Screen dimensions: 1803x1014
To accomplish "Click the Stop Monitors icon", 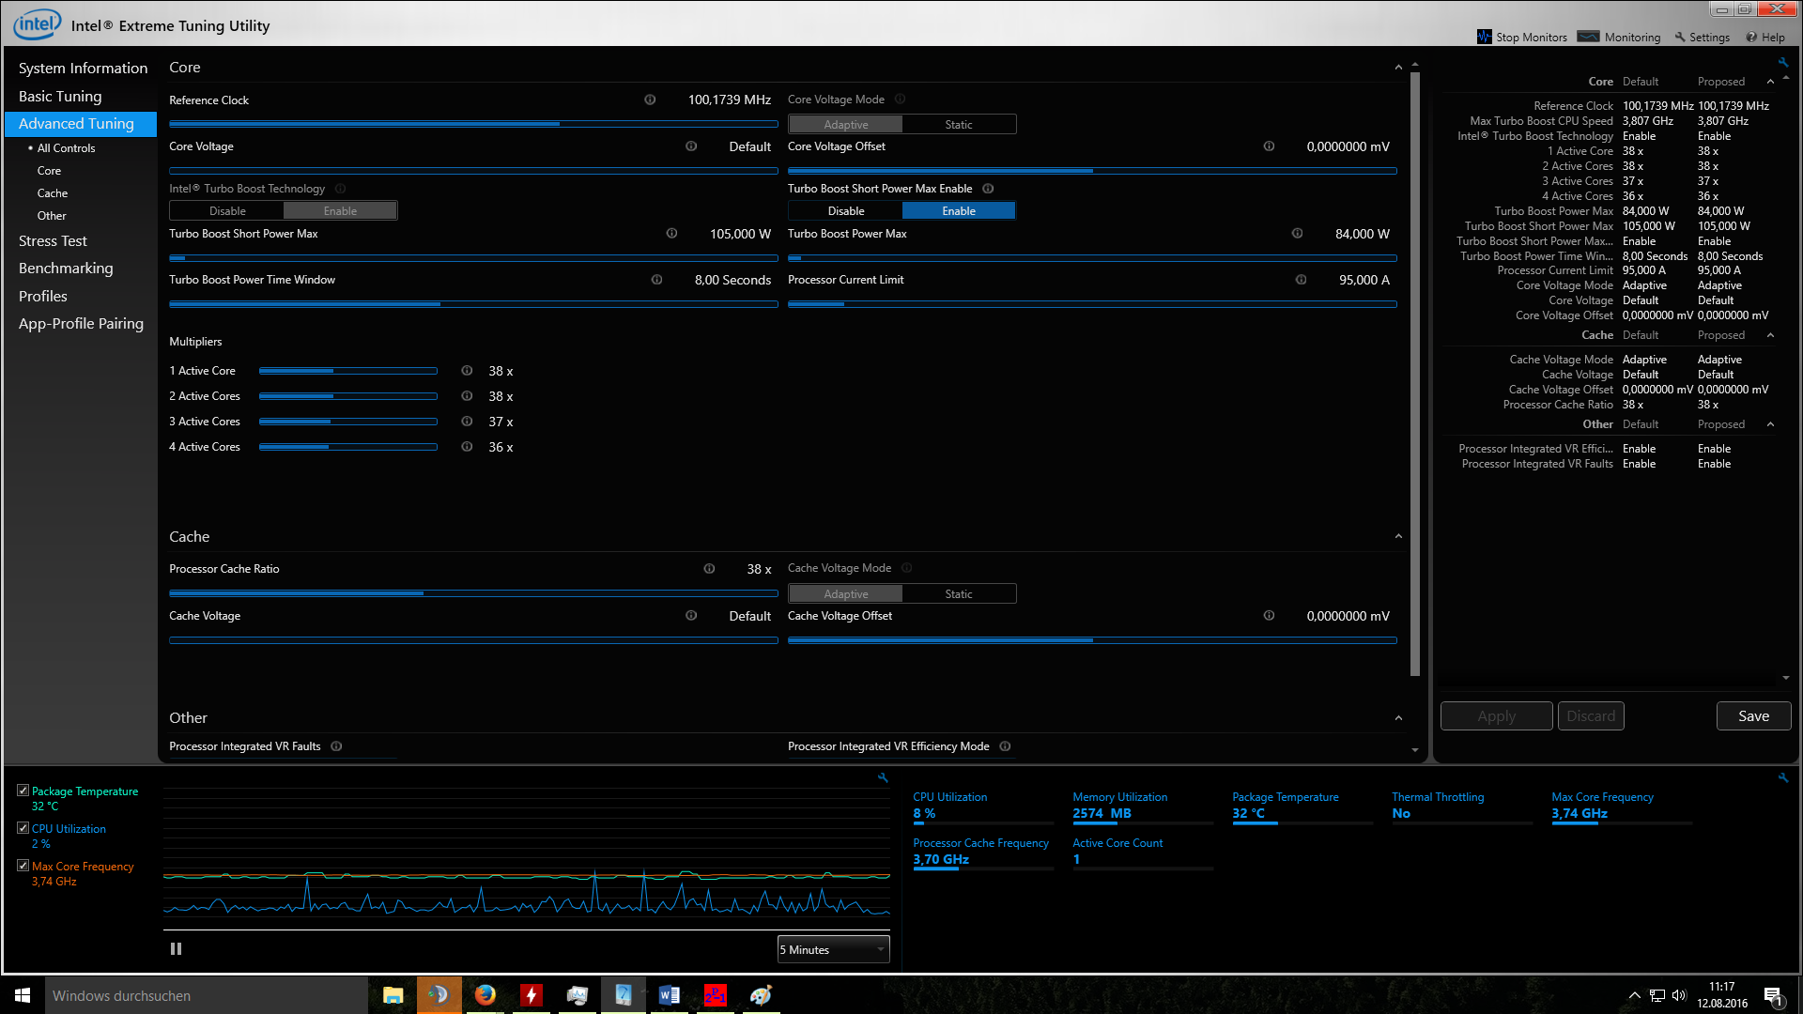I will click(x=1484, y=37).
